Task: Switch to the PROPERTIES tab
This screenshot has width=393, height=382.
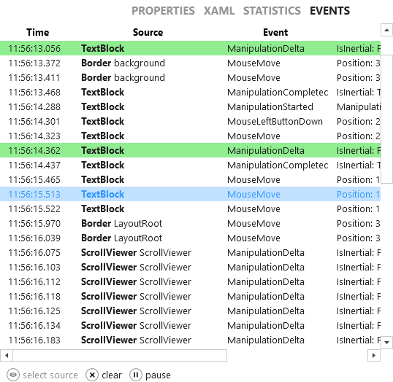Action: 163,11
